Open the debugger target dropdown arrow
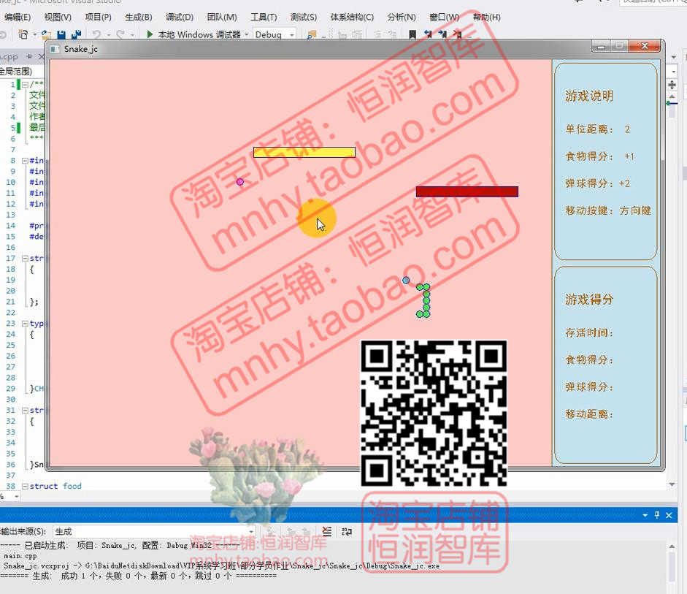The image size is (687, 594). point(247,34)
